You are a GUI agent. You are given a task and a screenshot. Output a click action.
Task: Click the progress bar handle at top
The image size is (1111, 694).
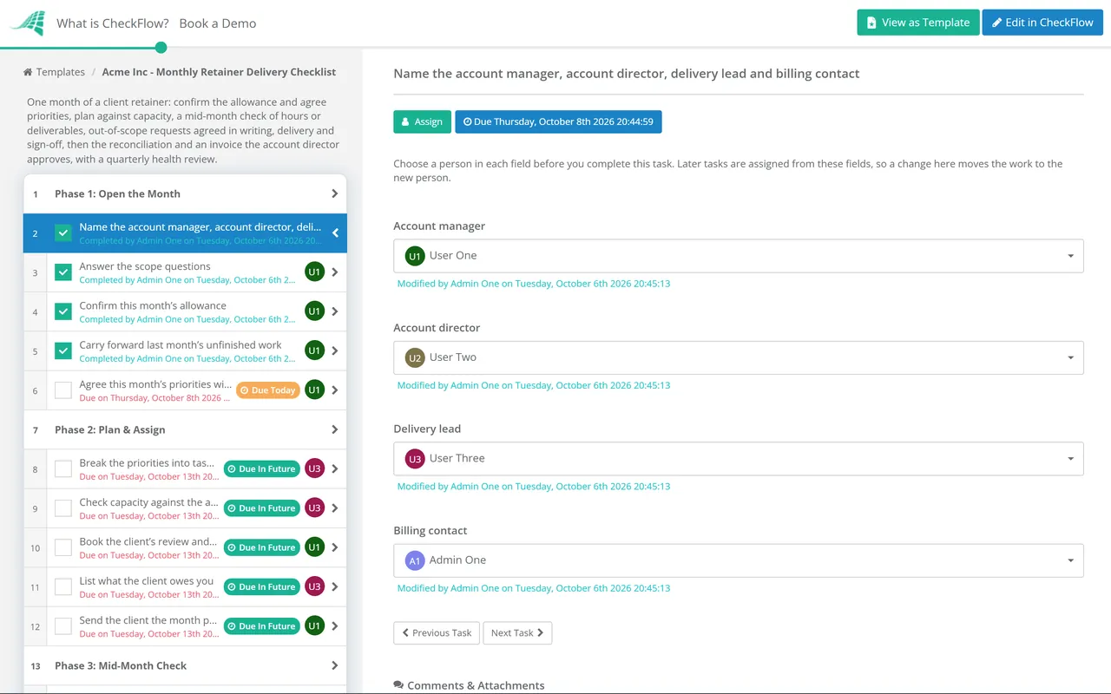point(161,48)
